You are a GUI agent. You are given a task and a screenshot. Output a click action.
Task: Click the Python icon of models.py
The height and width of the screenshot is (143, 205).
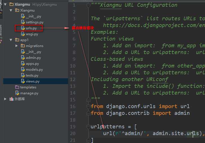tap(23, 70)
